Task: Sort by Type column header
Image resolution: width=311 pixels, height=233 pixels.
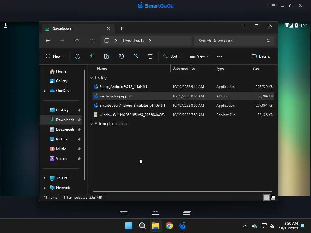Action: [220, 69]
